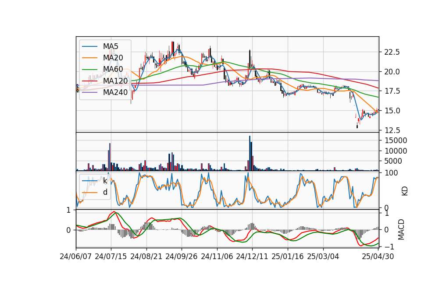Click the tallest volume bar near 24/12/11
Image resolution: width=421 pixels, height=302 pixels.
click(250, 153)
